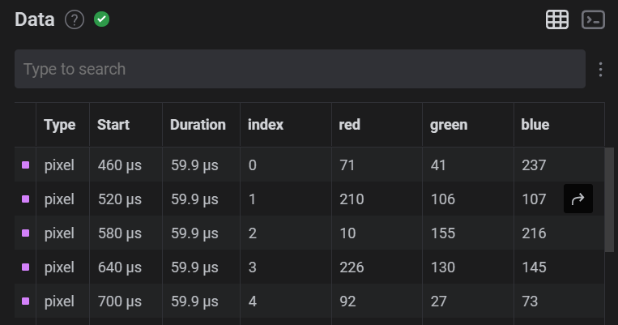This screenshot has height=325, width=618.
Task: Click the blue value 73
Action: coord(530,301)
